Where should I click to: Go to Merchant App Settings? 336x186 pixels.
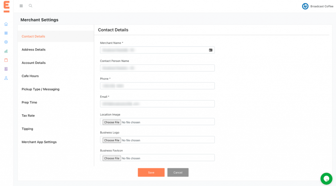tap(39, 142)
